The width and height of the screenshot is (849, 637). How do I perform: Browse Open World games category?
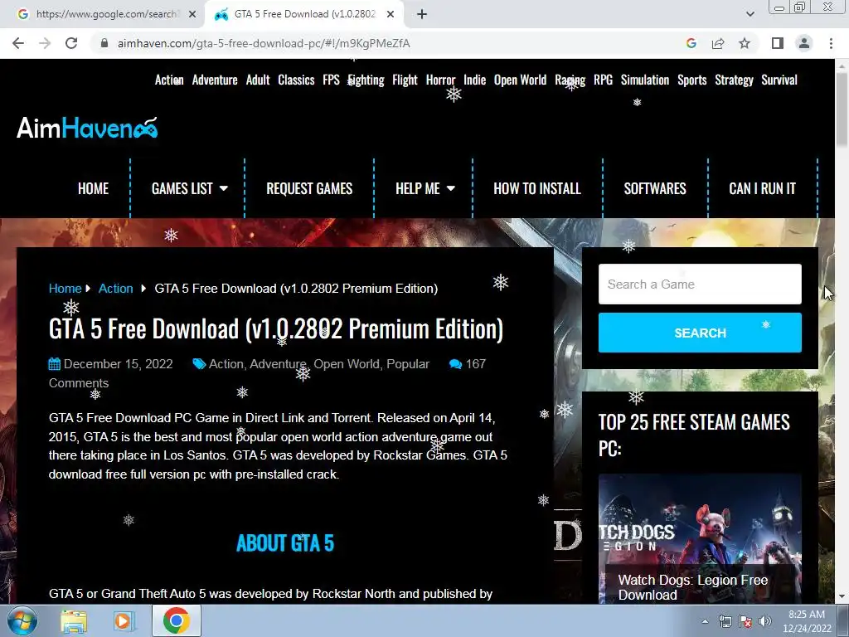tap(520, 80)
